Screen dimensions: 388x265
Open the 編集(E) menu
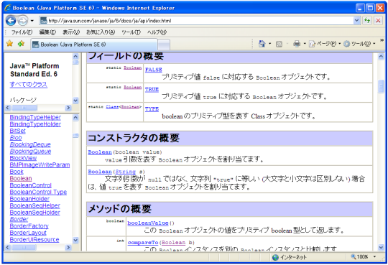[47, 32]
